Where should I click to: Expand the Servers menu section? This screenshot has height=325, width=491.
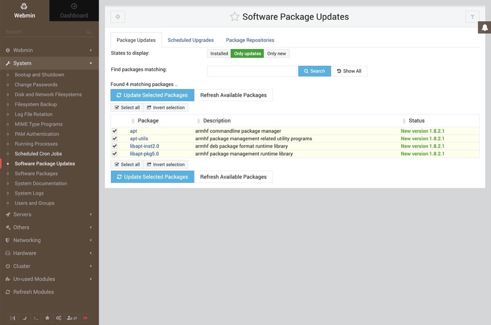(22, 214)
